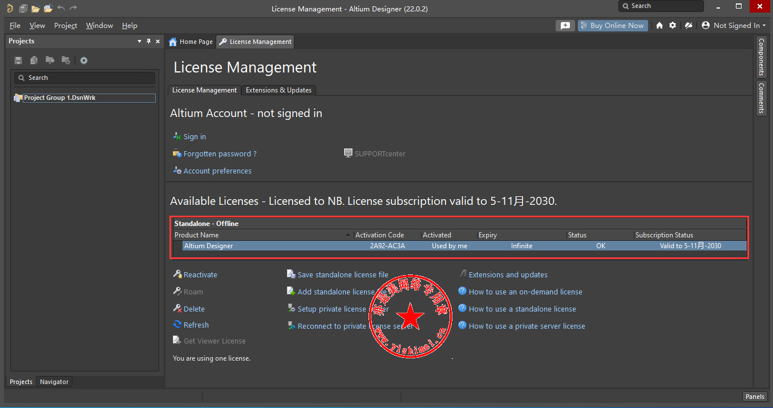Click the Panels button in status bar
This screenshot has height=408, width=773.
click(754, 397)
